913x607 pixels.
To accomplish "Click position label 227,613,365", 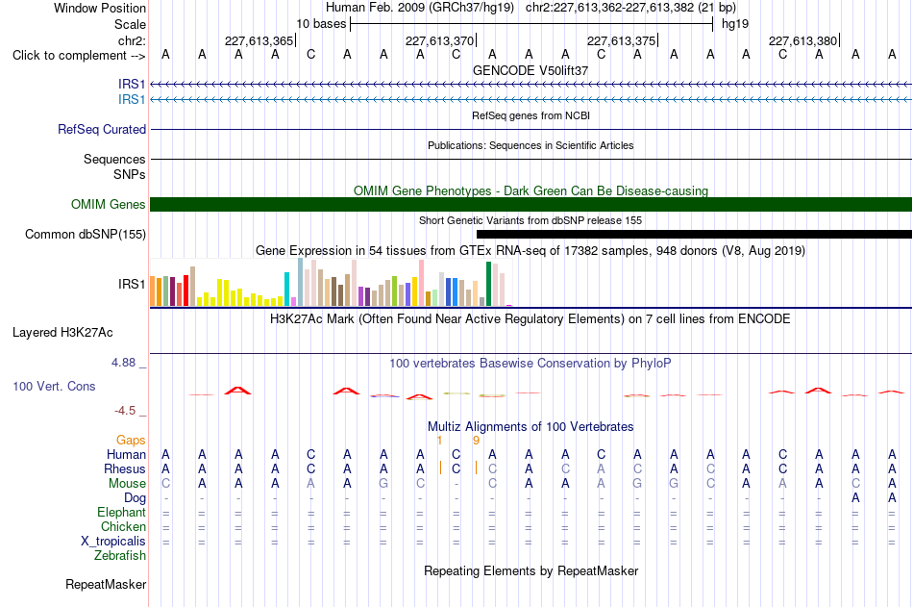I will click(x=259, y=40).
